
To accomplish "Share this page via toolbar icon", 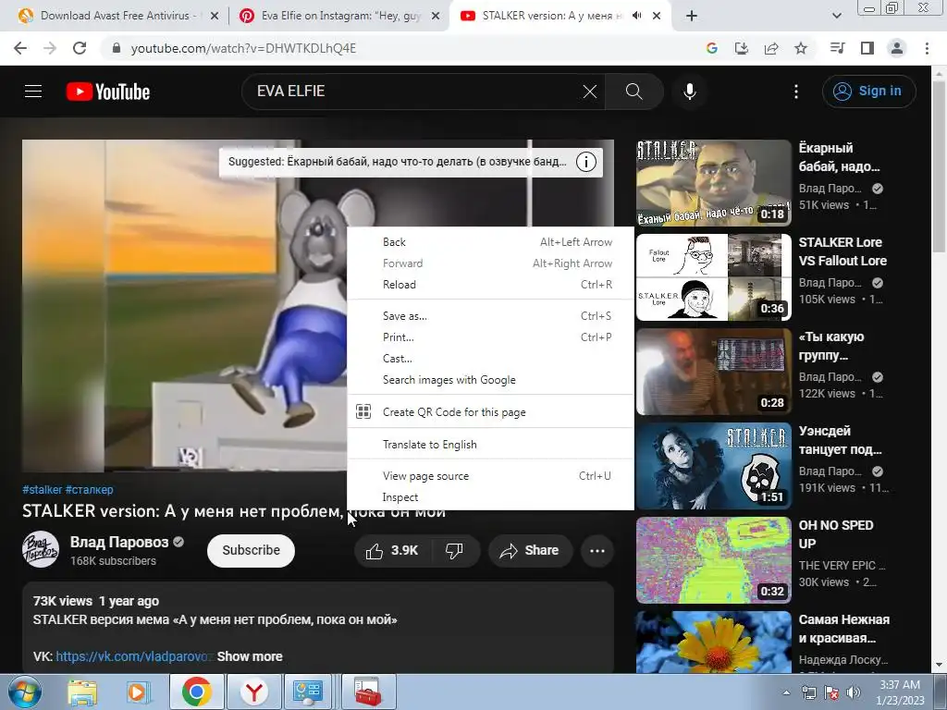I will point(771,48).
